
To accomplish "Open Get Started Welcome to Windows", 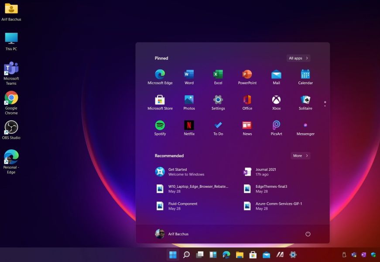I will (x=180, y=172).
